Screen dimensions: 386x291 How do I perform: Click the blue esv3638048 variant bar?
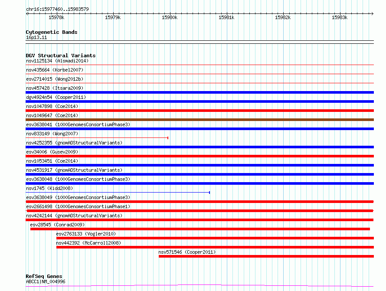click(x=200, y=183)
